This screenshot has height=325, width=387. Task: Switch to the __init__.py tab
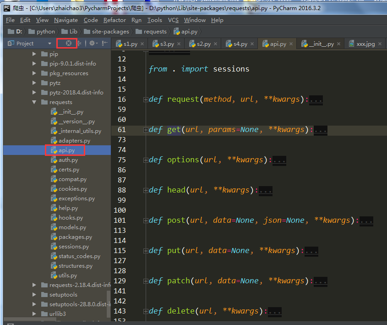click(321, 44)
